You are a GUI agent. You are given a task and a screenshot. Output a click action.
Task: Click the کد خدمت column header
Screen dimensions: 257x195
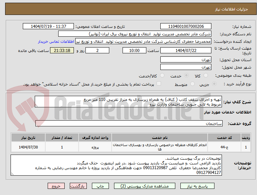[224, 138]
